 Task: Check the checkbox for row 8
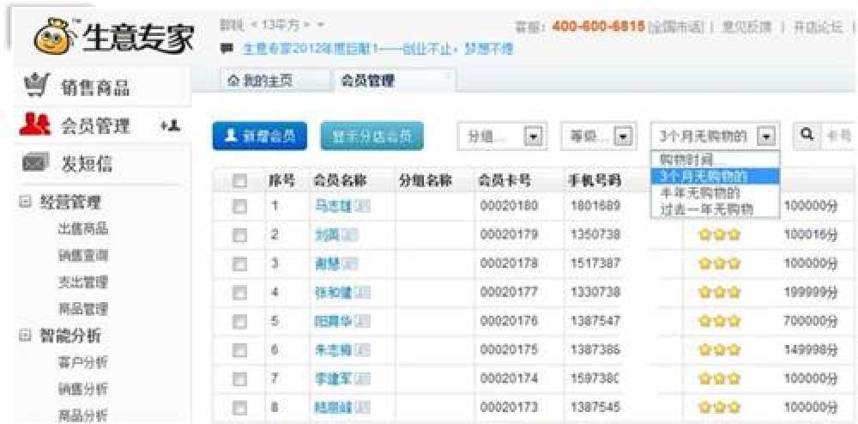(239, 407)
